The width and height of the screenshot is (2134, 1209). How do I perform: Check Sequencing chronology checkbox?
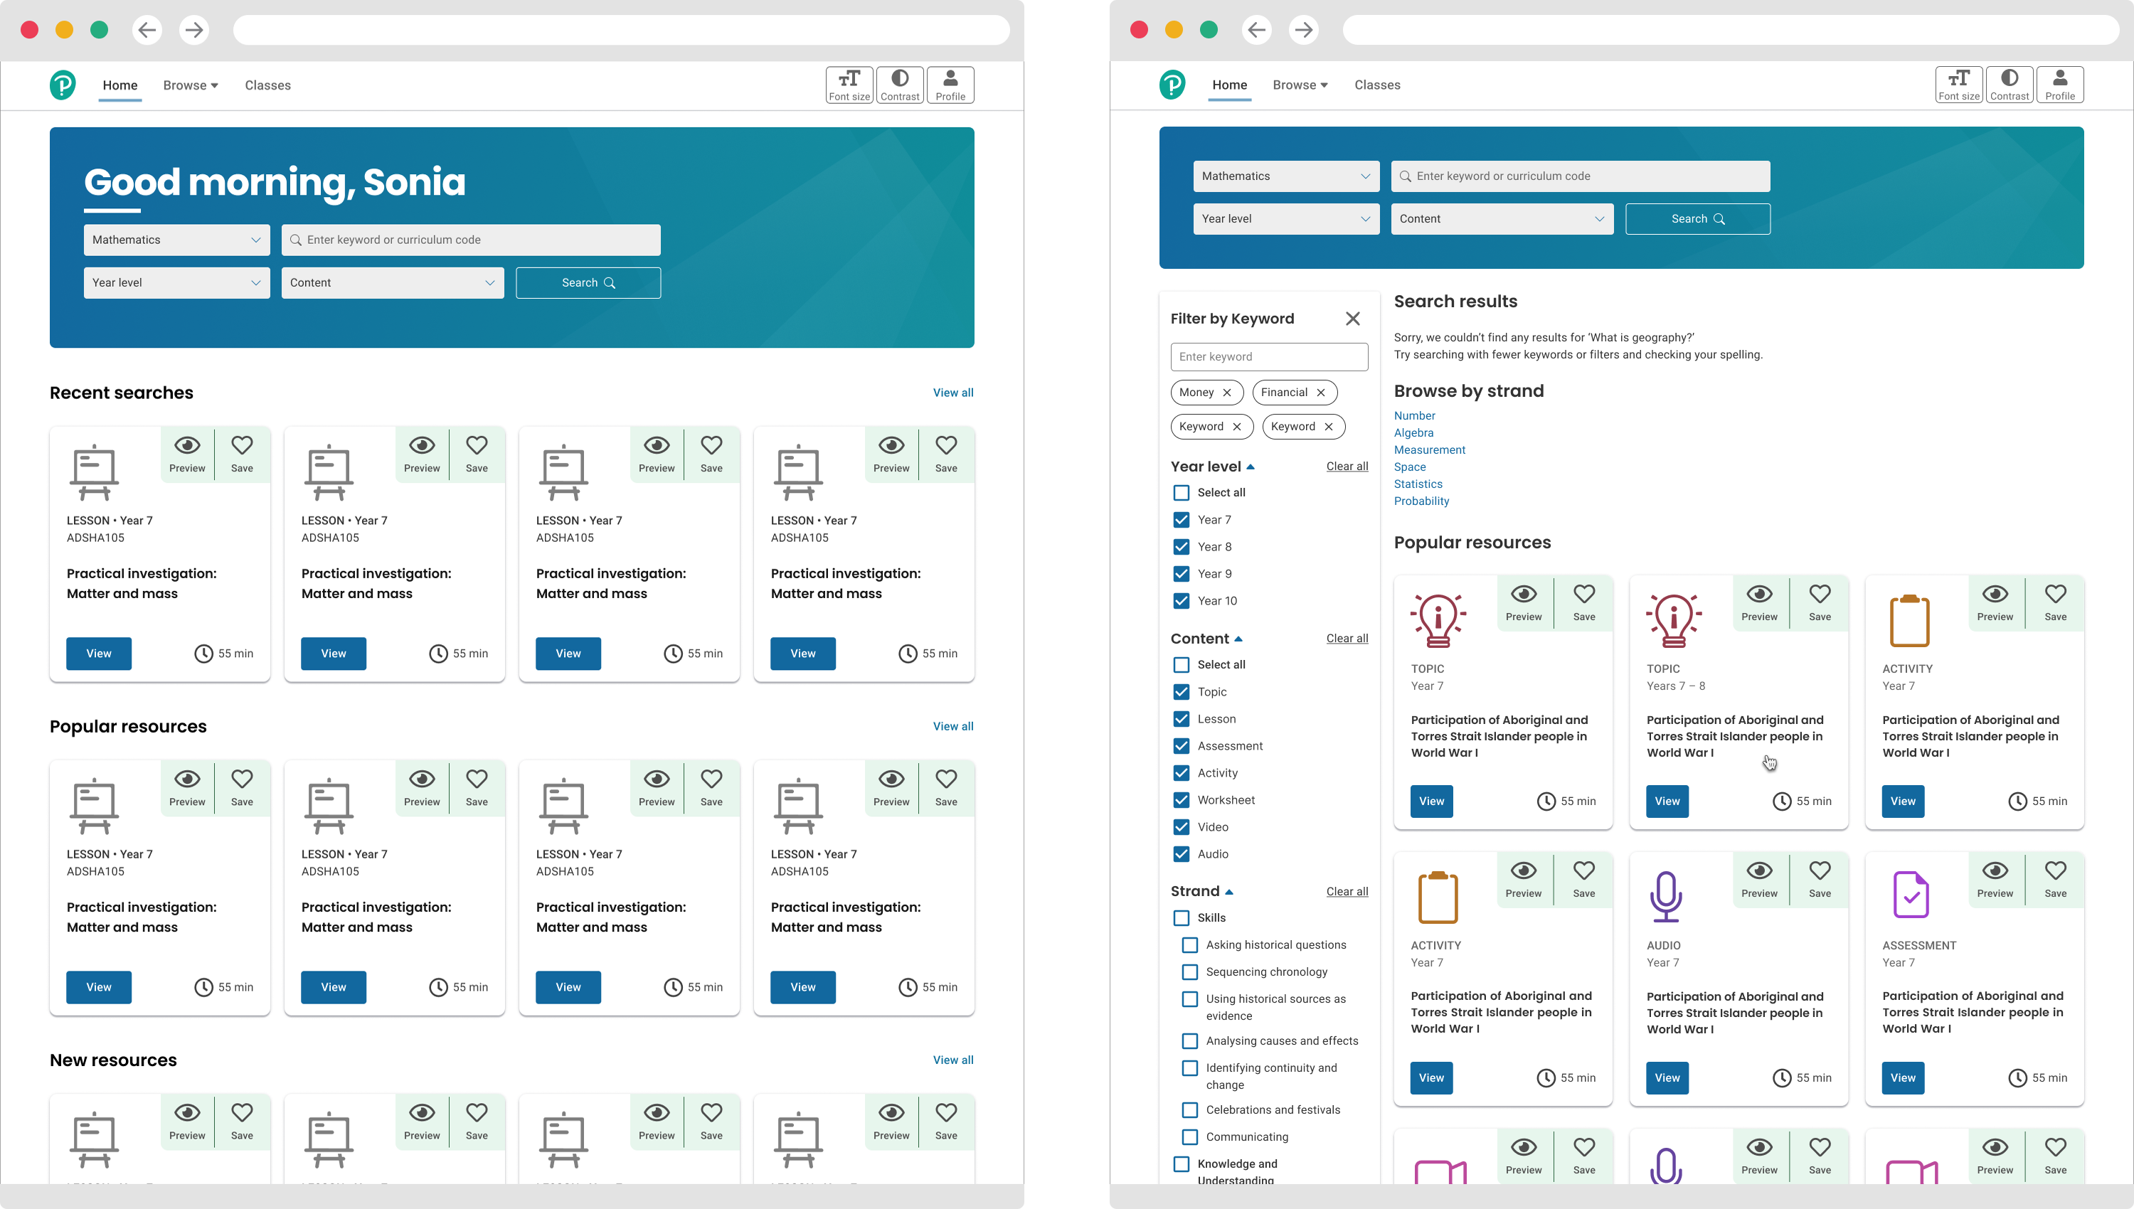click(x=1190, y=971)
